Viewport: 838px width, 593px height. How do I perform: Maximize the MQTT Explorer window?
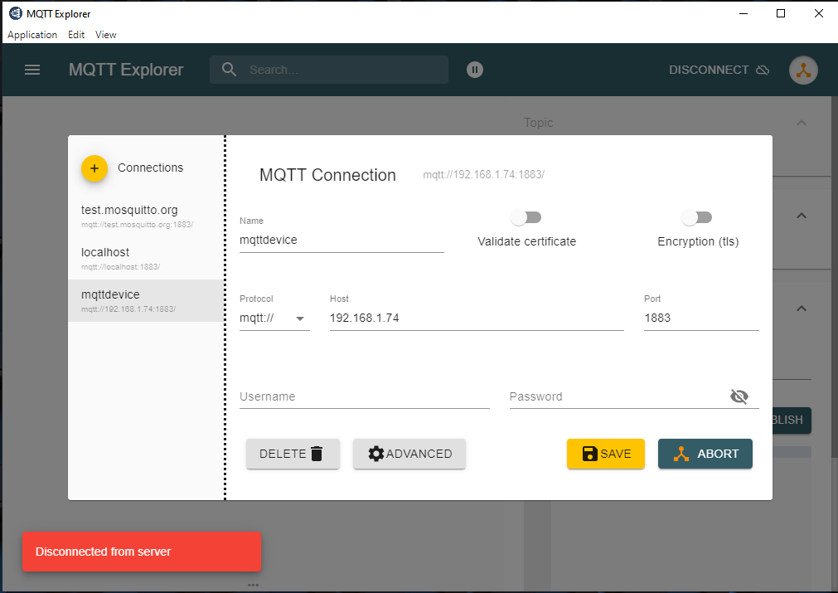click(x=781, y=13)
